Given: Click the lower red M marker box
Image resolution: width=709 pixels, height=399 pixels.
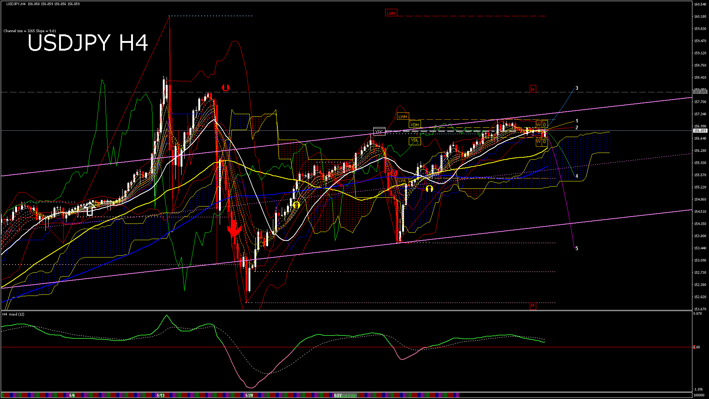Looking at the screenshot, I should pos(532,306).
